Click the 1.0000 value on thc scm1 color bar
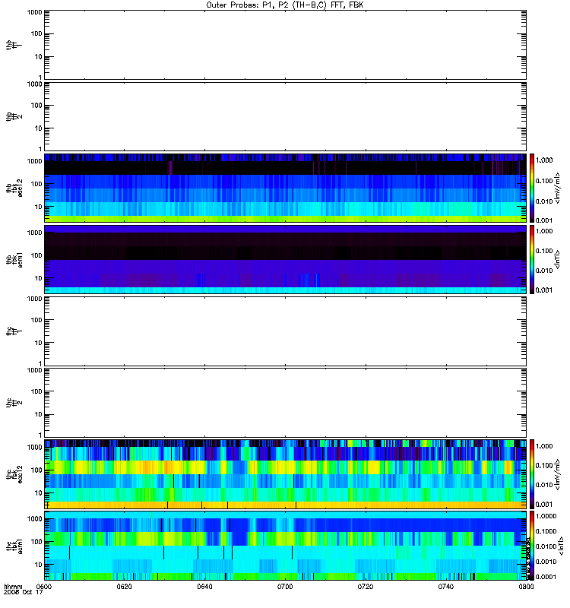 point(546,516)
